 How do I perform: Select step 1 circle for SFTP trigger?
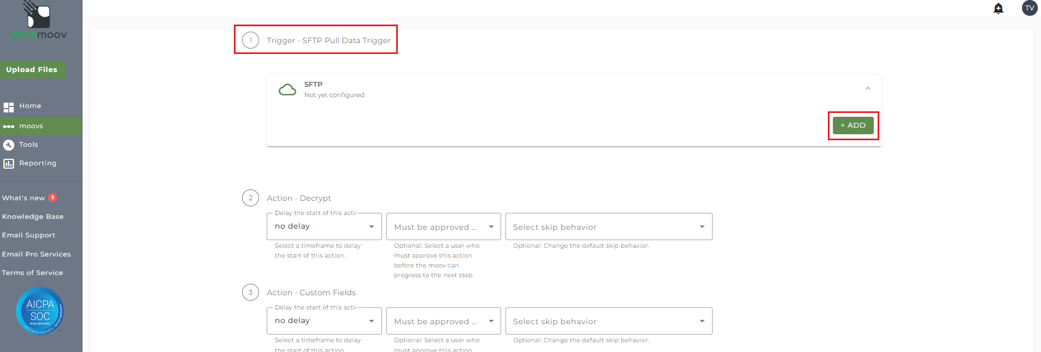251,40
